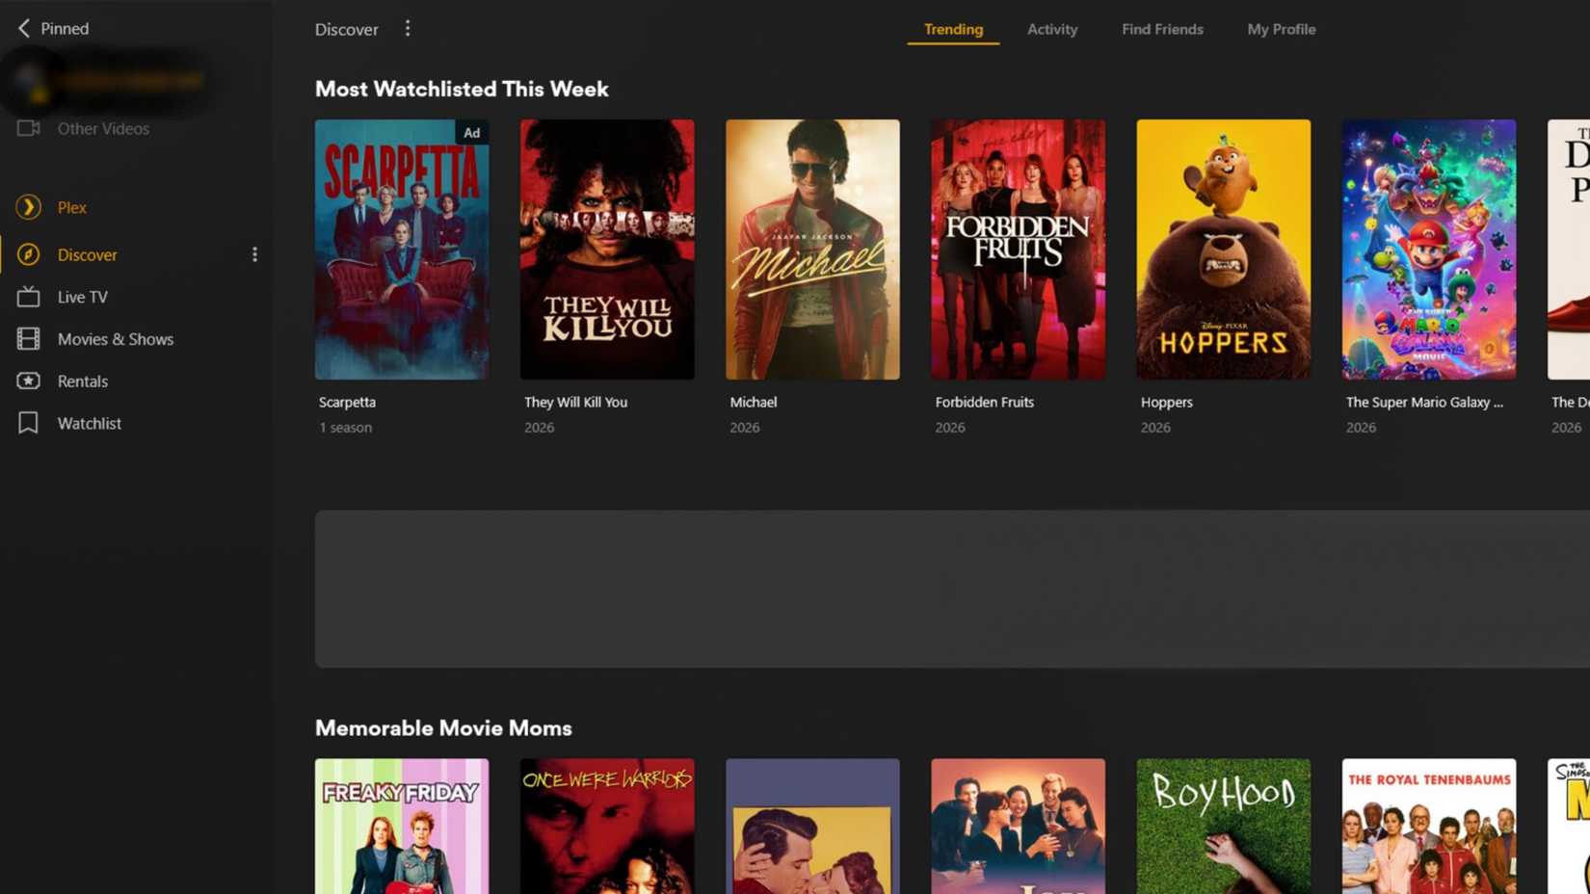Click the Pinned label at top
Image resolution: width=1590 pixels, height=894 pixels.
click(x=65, y=28)
